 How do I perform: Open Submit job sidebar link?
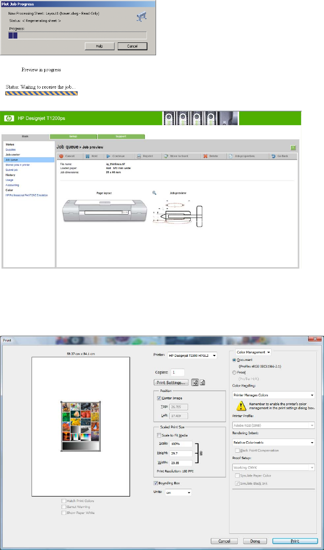(11, 169)
